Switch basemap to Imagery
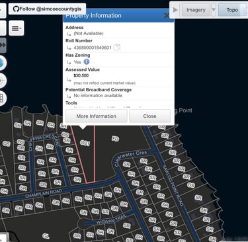The height and width of the screenshot is (242, 248). 196,10
